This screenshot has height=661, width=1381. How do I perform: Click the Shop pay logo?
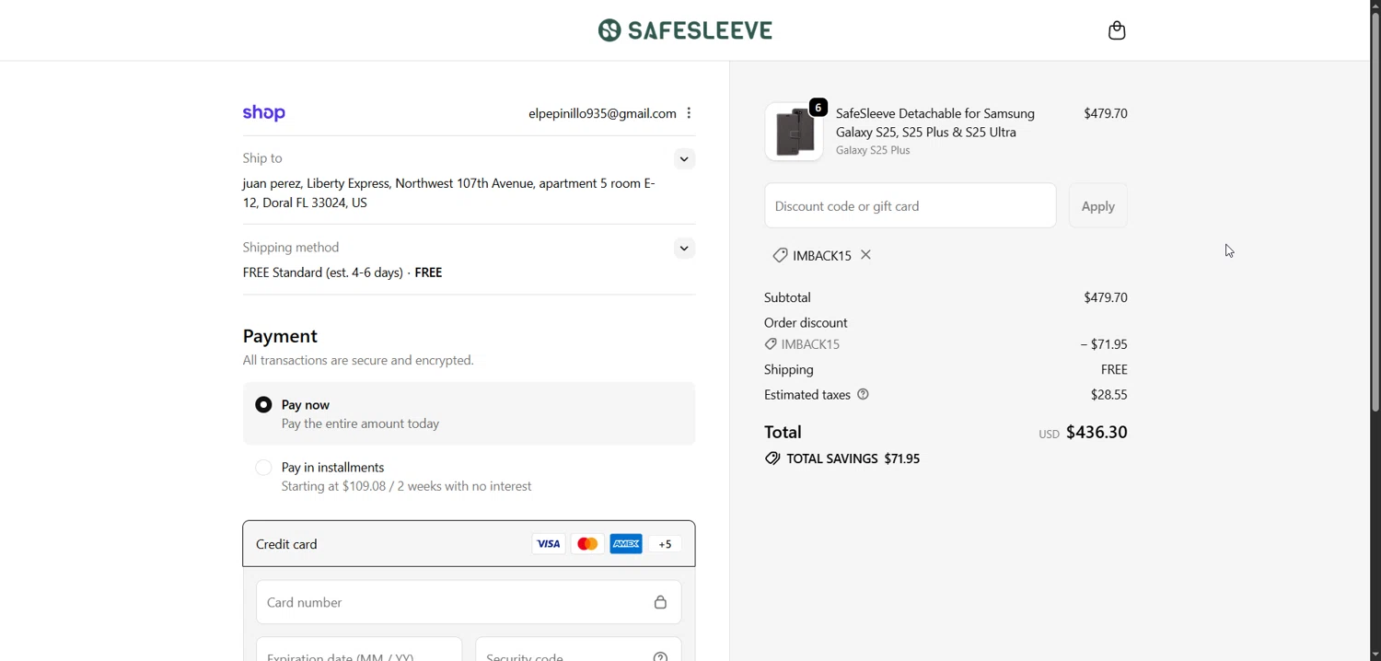pyautogui.click(x=264, y=113)
